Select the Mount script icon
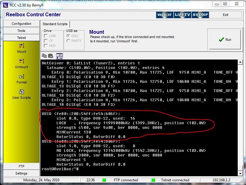Viewport: 246px width, 185px height. pos(22,46)
